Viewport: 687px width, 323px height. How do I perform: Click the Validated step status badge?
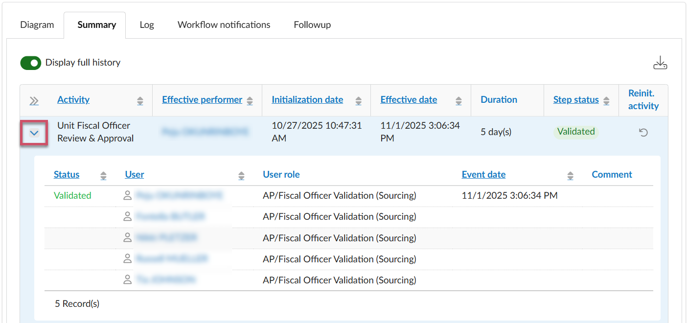click(576, 132)
